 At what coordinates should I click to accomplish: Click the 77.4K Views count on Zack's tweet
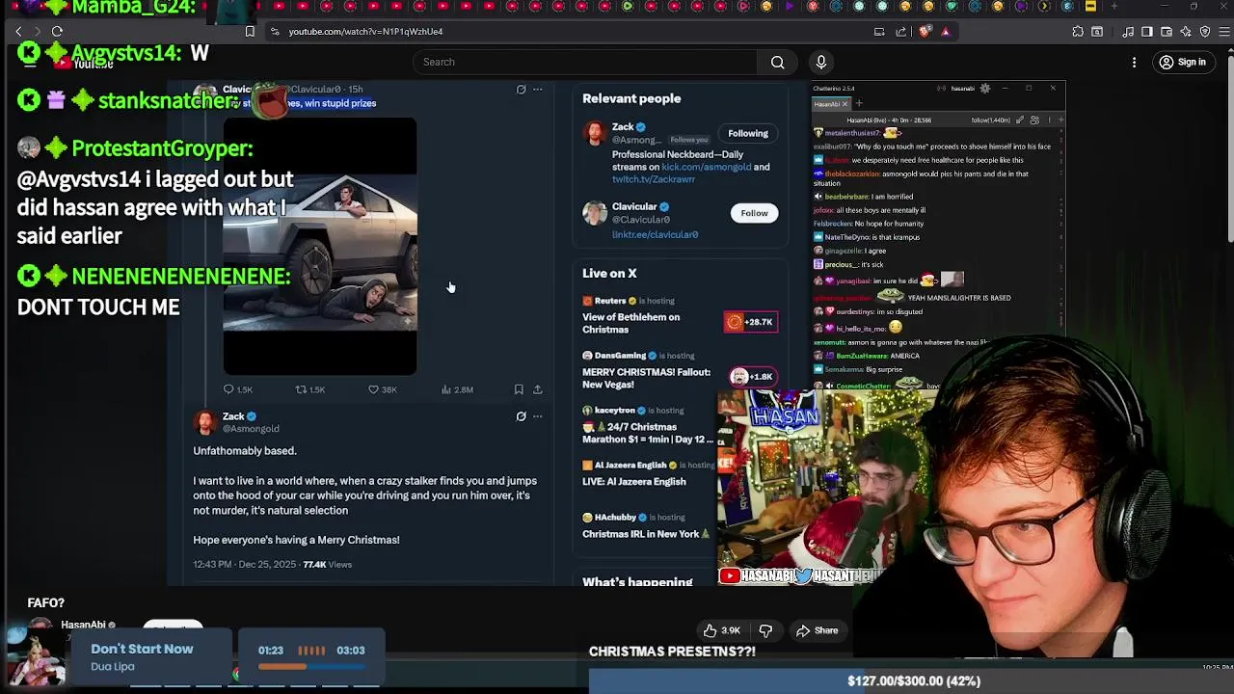328,565
